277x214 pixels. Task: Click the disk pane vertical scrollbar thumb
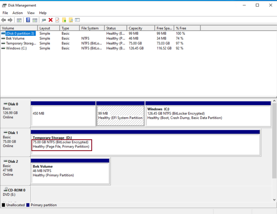pos(274,141)
